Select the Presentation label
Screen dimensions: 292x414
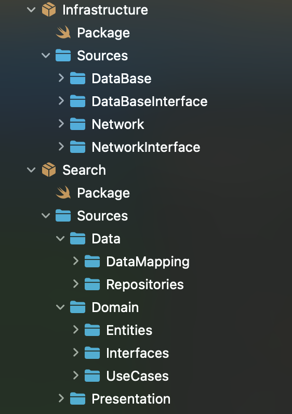pos(131,399)
